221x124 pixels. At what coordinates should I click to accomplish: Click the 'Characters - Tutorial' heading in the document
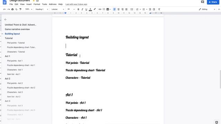[78, 77]
